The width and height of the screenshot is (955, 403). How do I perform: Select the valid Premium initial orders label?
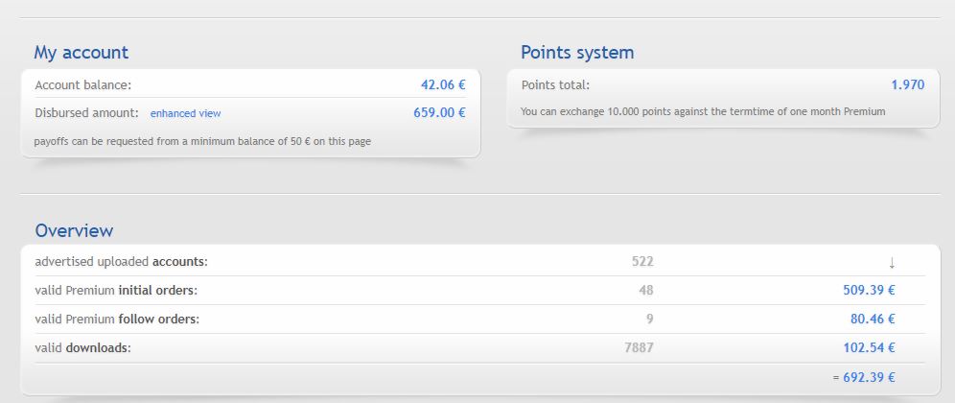tap(116, 290)
